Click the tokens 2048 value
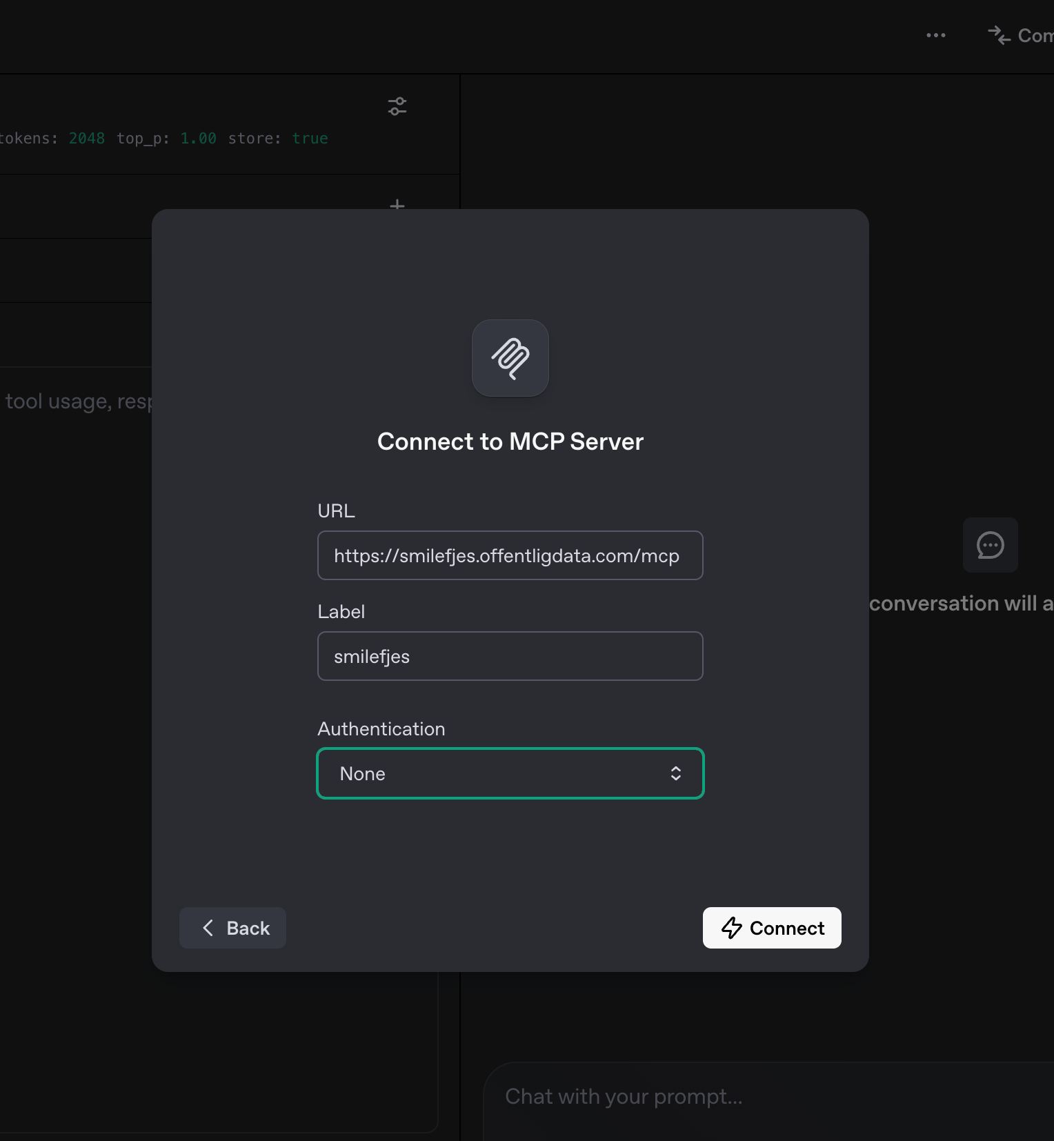Image resolution: width=1054 pixels, height=1141 pixels. (x=86, y=139)
